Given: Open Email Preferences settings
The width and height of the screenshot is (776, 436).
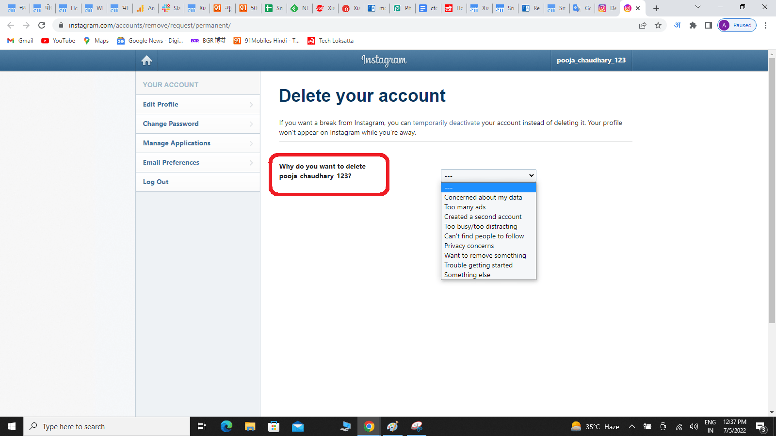Looking at the screenshot, I should [198, 163].
